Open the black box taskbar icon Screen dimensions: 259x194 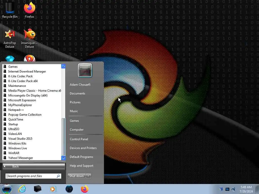coord(37,189)
